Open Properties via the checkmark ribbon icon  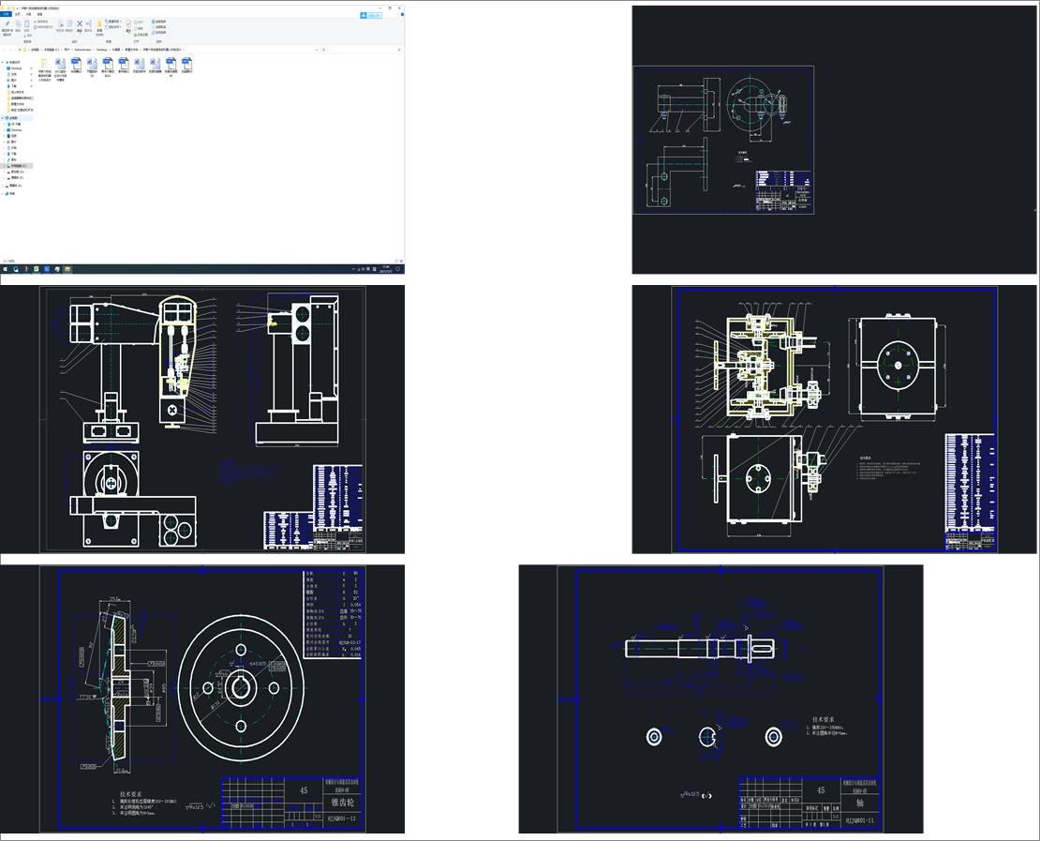(x=128, y=23)
